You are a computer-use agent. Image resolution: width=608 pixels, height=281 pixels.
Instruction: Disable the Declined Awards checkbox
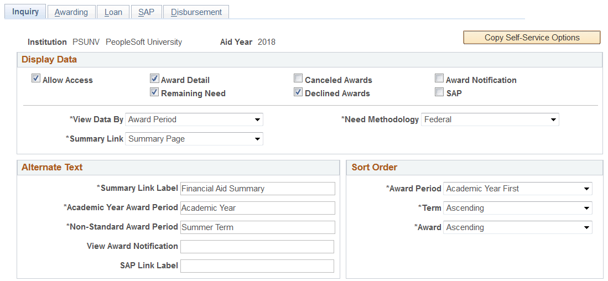tap(298, 93)
